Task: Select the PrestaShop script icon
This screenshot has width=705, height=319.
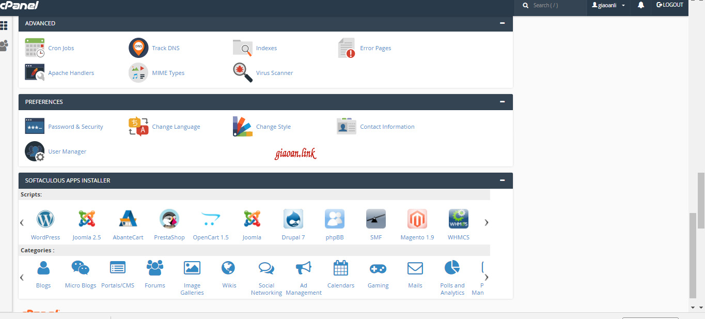Action: click(x=169, y=219)
